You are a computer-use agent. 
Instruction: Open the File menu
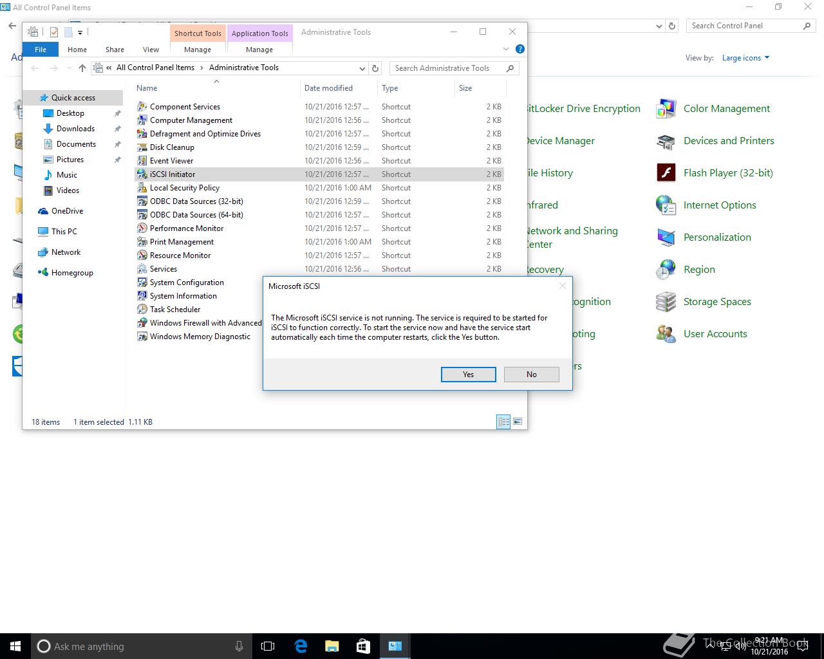pyautogui.click(x=41, y=50)
